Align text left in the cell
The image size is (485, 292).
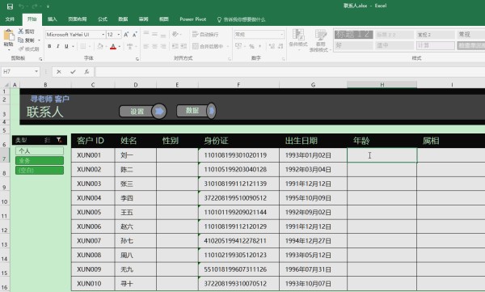(146, 46)
